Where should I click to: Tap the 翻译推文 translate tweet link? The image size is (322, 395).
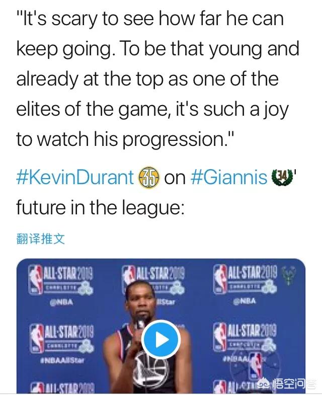[41, 239]
